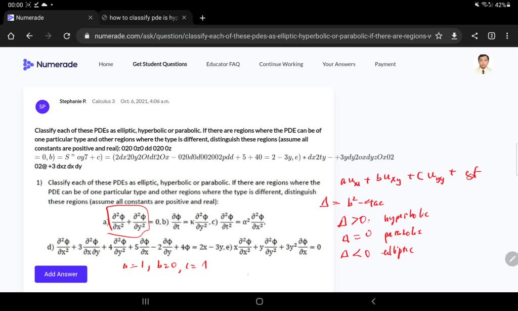
Task: Refresh the current page
Action: pos(67,36)
